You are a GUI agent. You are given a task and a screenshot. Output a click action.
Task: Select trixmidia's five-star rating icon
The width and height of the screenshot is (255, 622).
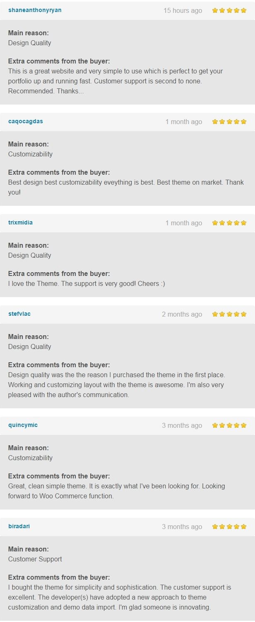click(229, 223)
